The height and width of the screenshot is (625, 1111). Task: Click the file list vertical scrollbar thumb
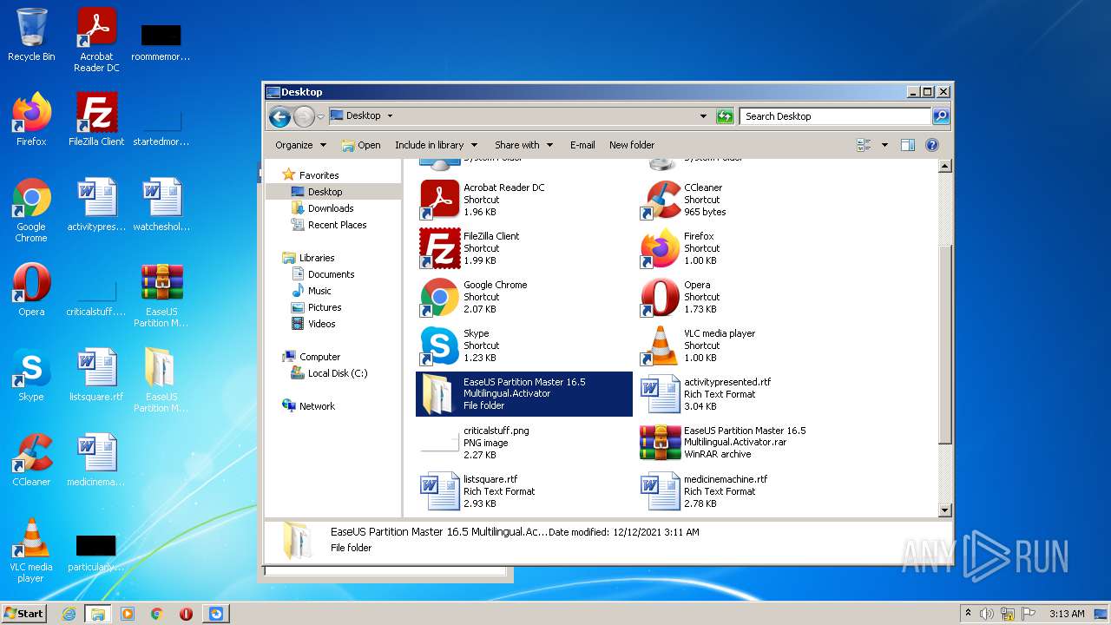(x=945, y=345)
